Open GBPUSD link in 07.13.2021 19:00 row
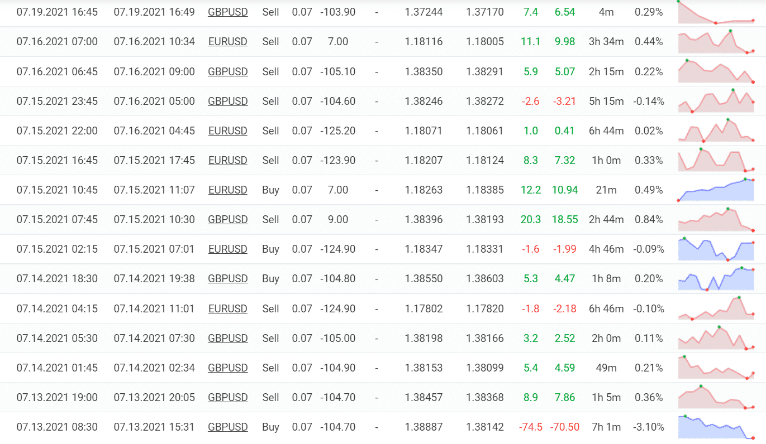The width and height of the screenshot is (766, 444). [x=228, y=397]
